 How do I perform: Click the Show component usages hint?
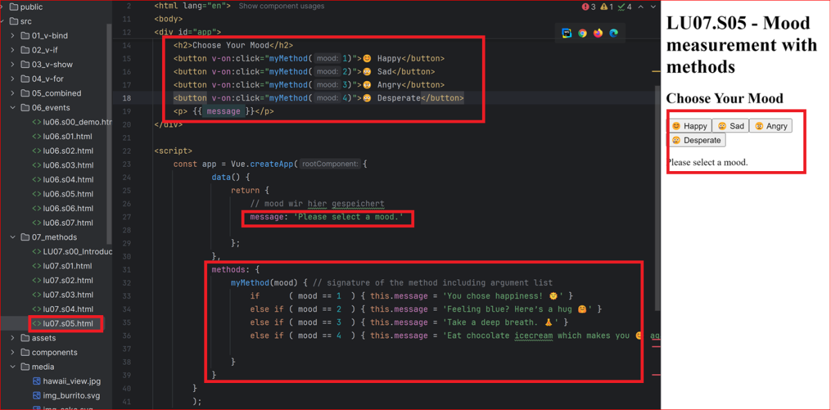coord(281,6)
